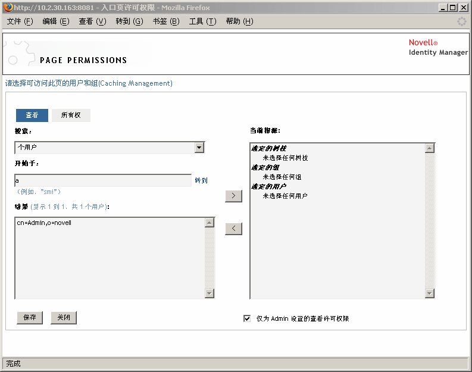Click the Novell Identity Manager logo

pyautogui.click(x=438, y=47)
